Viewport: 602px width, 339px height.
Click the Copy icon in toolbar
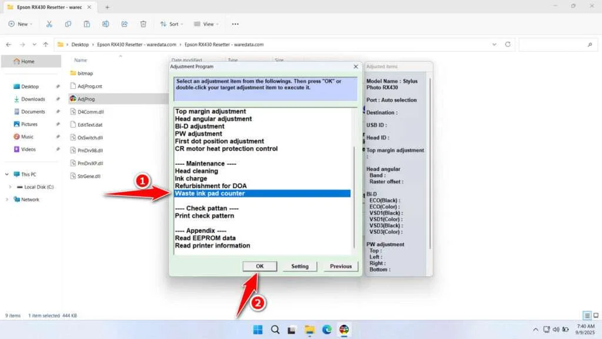pos(68,24)
